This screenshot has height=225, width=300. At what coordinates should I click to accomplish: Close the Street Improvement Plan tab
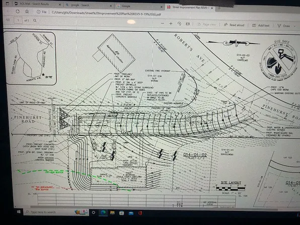pos(212,8)
